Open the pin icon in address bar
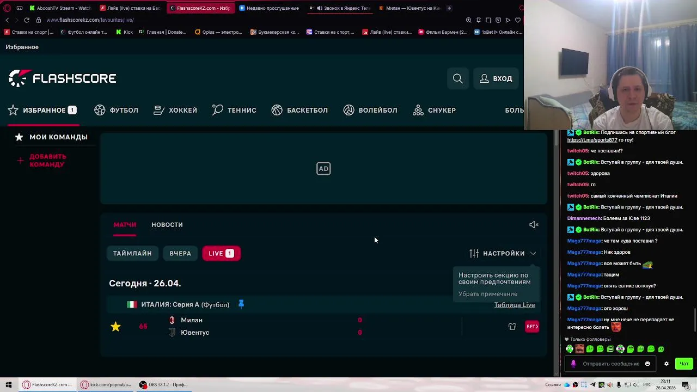Image resolution: width=697 pixels, height=392 pixels. (x=478, y=20)
